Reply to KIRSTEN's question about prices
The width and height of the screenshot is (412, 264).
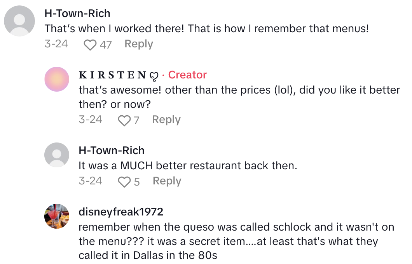tap(166, 120)
